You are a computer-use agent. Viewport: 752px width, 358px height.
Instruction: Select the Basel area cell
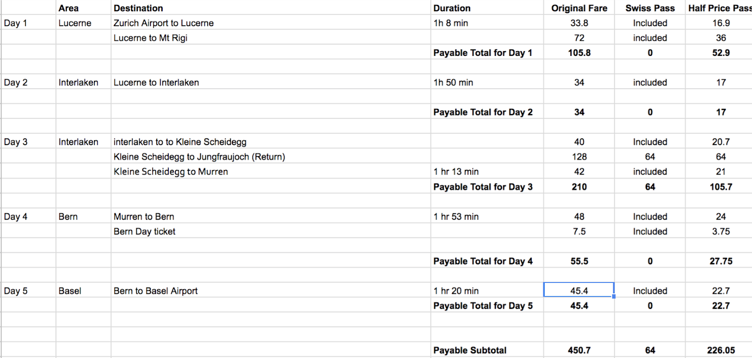coord(83,291)
